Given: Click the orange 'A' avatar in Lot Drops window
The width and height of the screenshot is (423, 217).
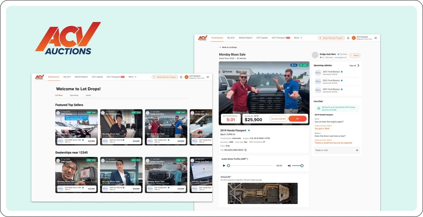Looking at the screenshot, I should click(x=187, y=77).
